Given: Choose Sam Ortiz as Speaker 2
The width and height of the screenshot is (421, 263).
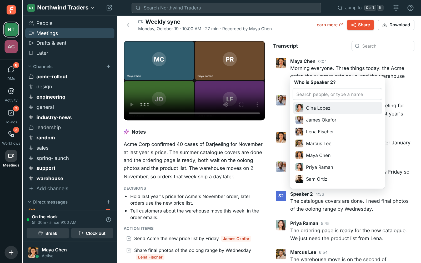Looking at the screenshot, I should (x=337, y=179).
